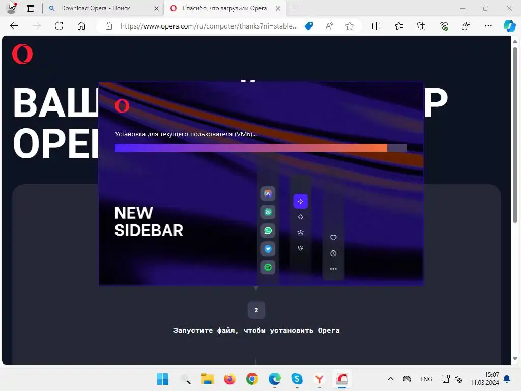Viewport: 521px width, 391px height.
Task: Open Yandex Browser from taskbar
Action: 320,379
